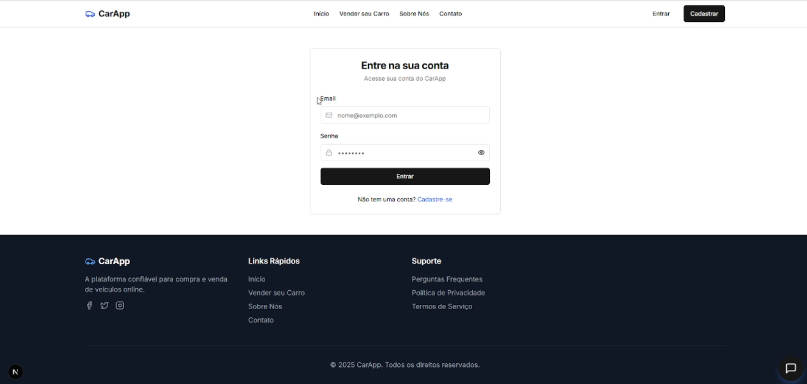Open Termos de Serviço link
This screenshot has width=807, height=384.
(x=442, y=306)
